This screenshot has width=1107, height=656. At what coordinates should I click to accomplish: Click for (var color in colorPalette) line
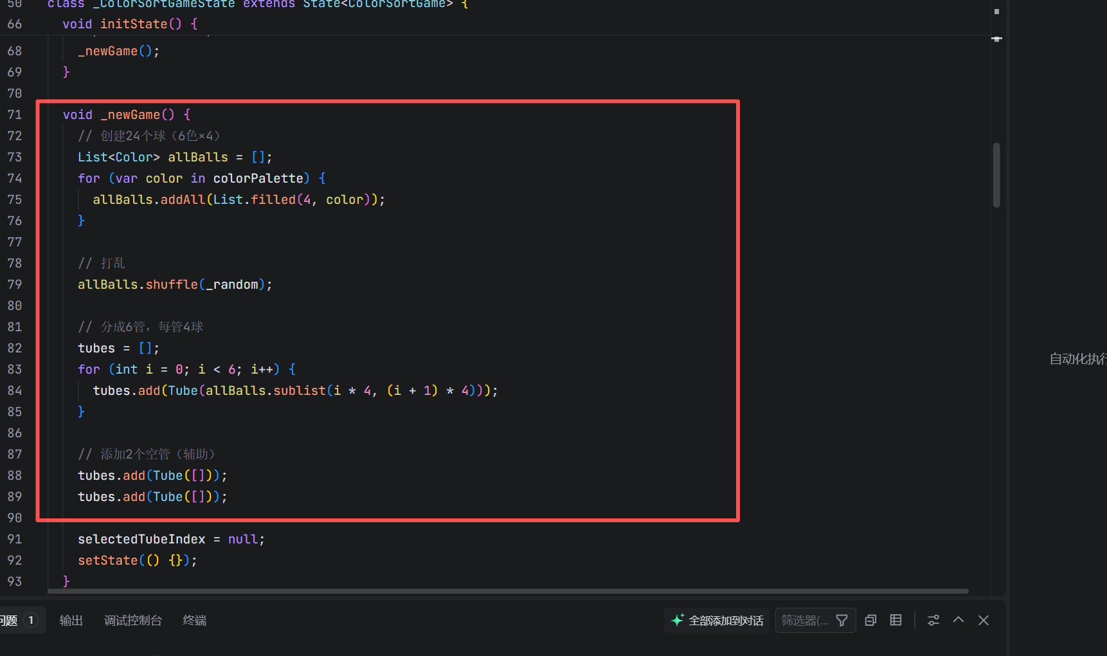point(202,178)
